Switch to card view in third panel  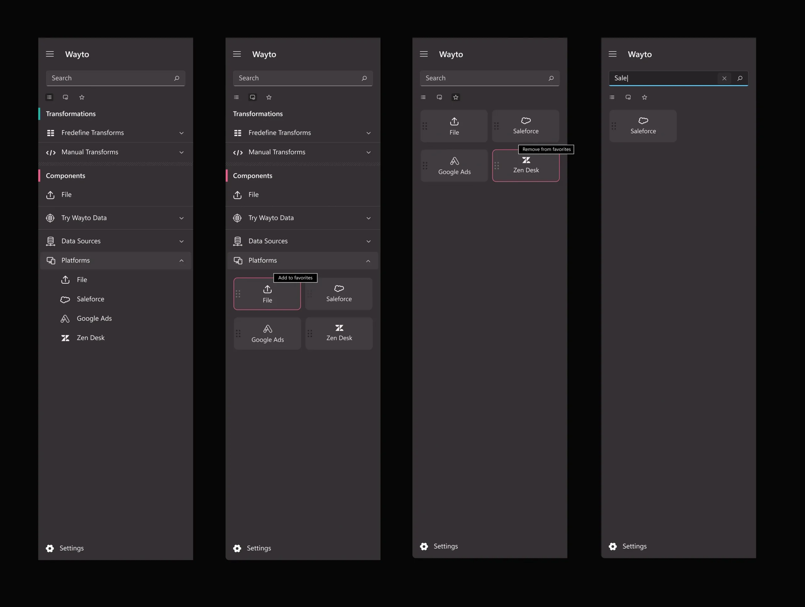(x=440, y=97)
